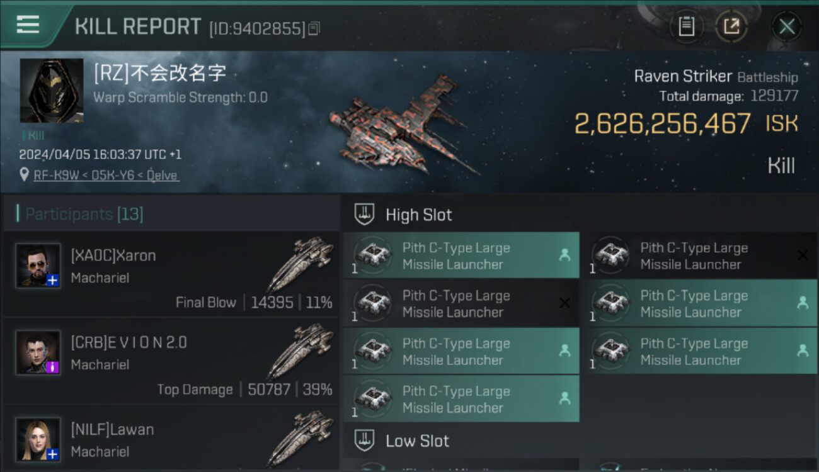This screenshot has width=819, height=472.
Task: Open victim portrait of 不会改名字
Action: [52, 91]
